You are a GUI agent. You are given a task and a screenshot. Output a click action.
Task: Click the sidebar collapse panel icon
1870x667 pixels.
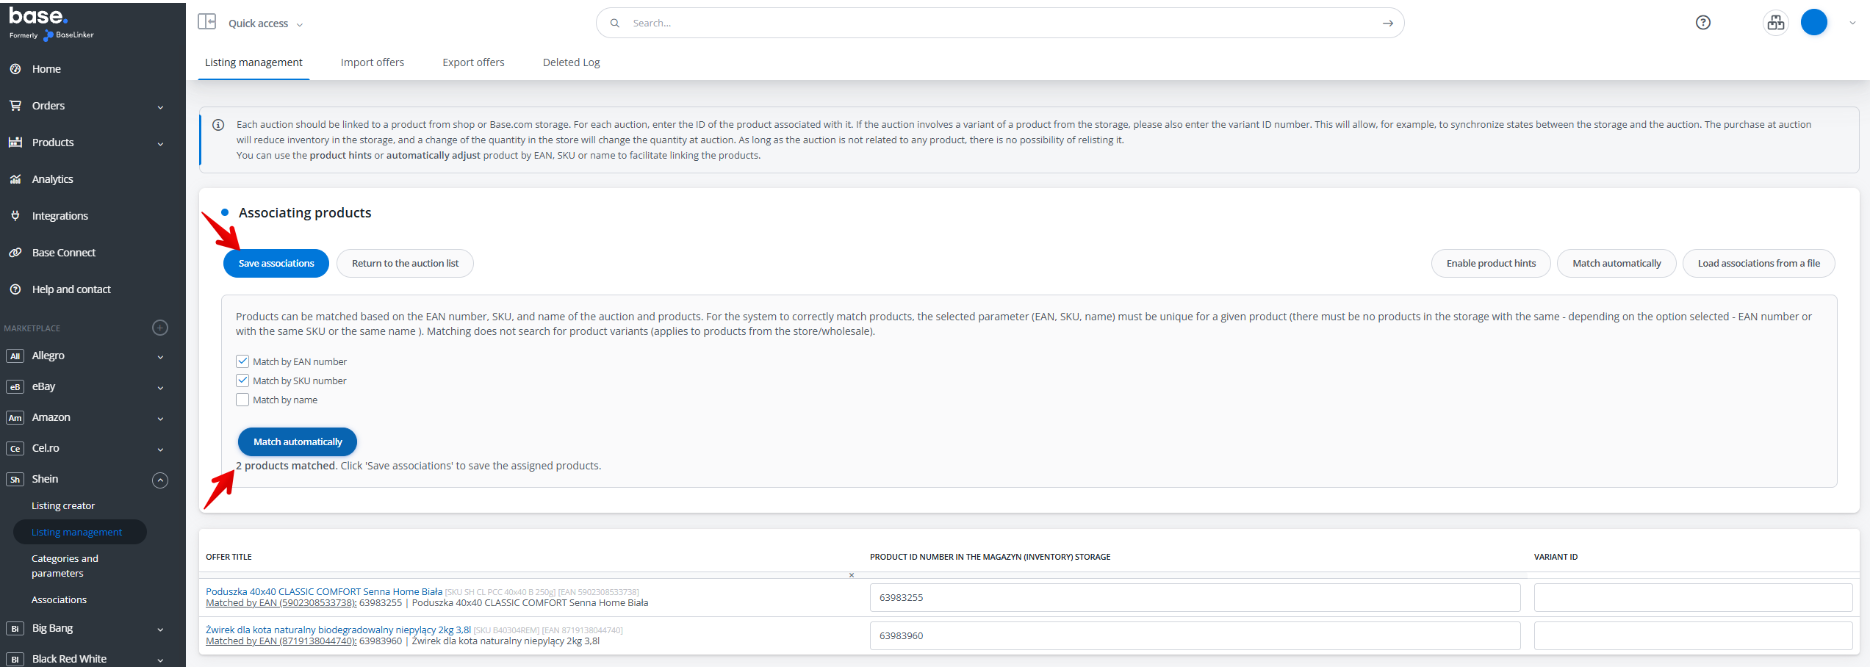(206, 22)
